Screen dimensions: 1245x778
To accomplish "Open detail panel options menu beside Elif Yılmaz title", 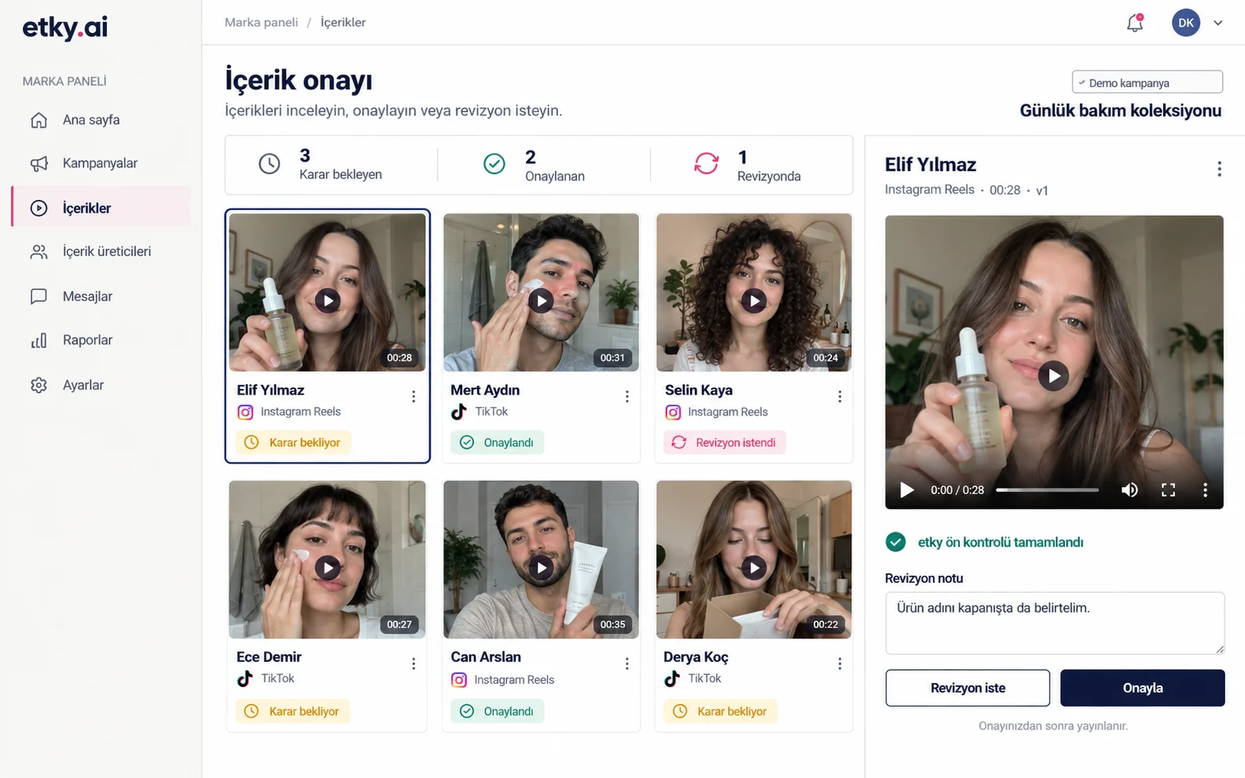I will click(x=1219, y=169).
